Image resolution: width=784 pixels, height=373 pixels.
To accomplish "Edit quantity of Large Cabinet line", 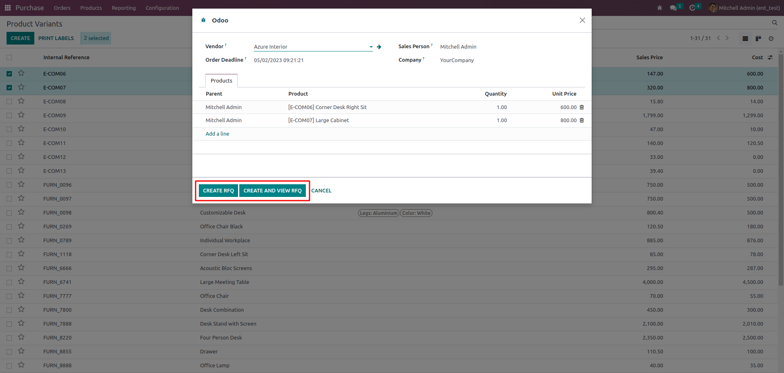I will pyautogui.click(x=501, y=120).
